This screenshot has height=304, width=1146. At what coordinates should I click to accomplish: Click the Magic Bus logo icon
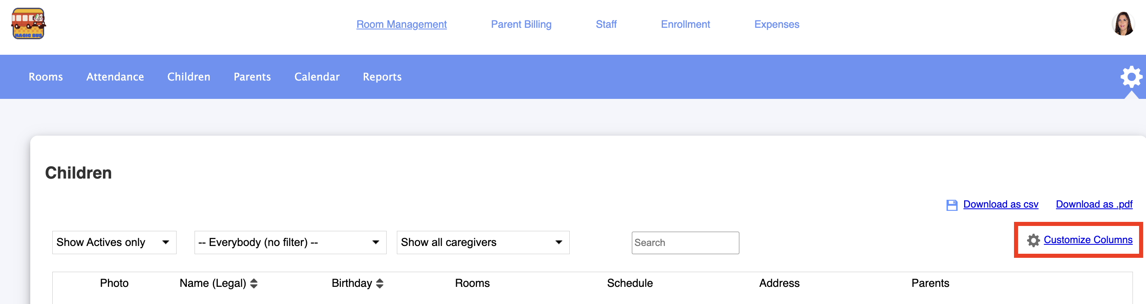click(28, 24)
